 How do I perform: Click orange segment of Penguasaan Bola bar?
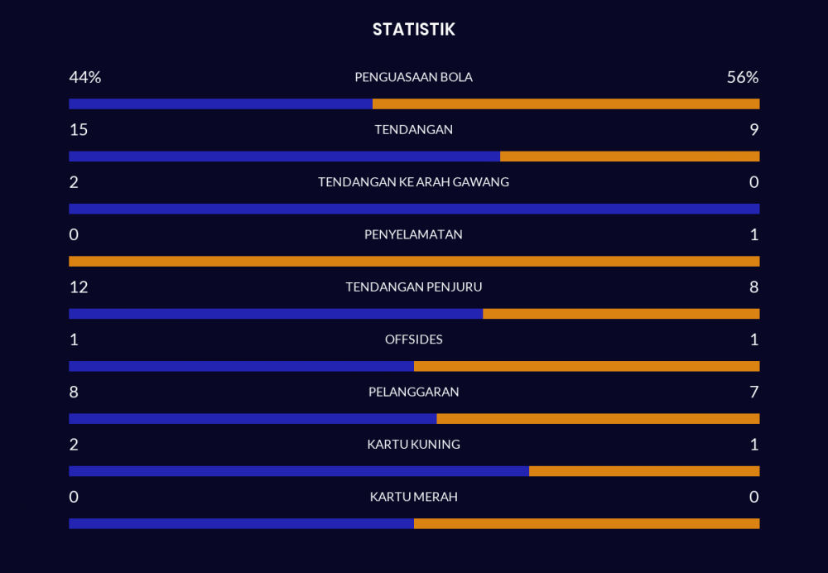566,104
